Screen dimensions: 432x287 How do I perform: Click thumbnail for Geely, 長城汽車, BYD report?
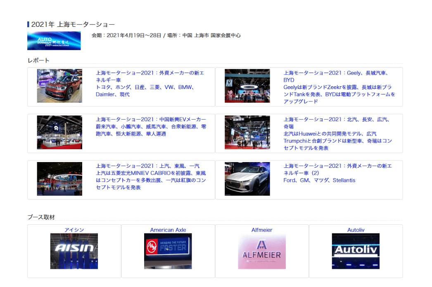247,86
